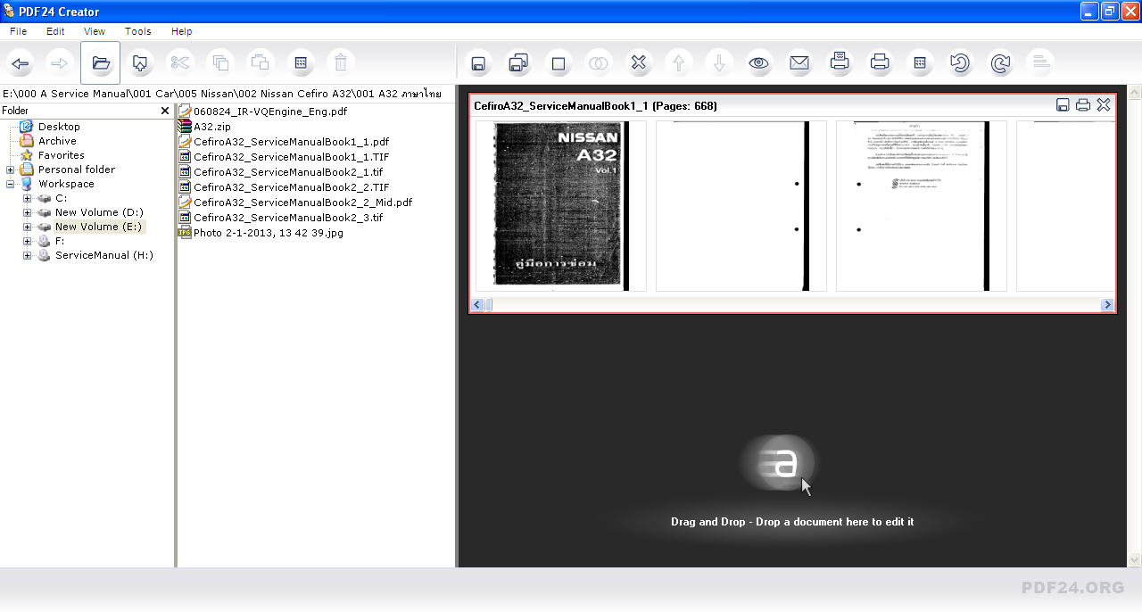Click the forward arrow toolbar icon

pos(60,63)
